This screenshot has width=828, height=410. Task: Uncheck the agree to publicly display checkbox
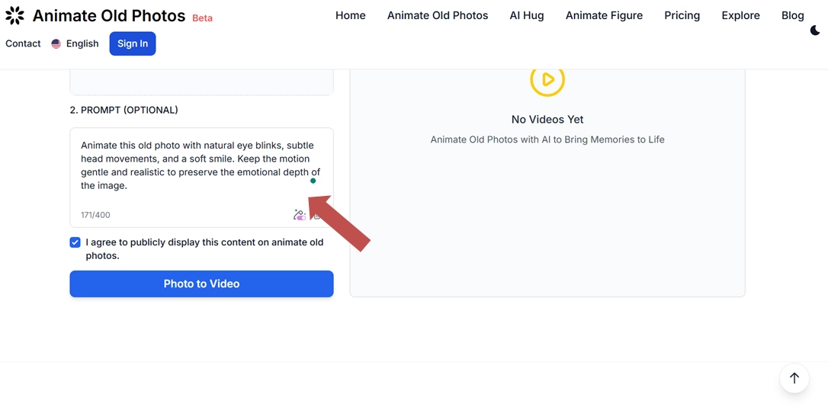tap(75, 242)
